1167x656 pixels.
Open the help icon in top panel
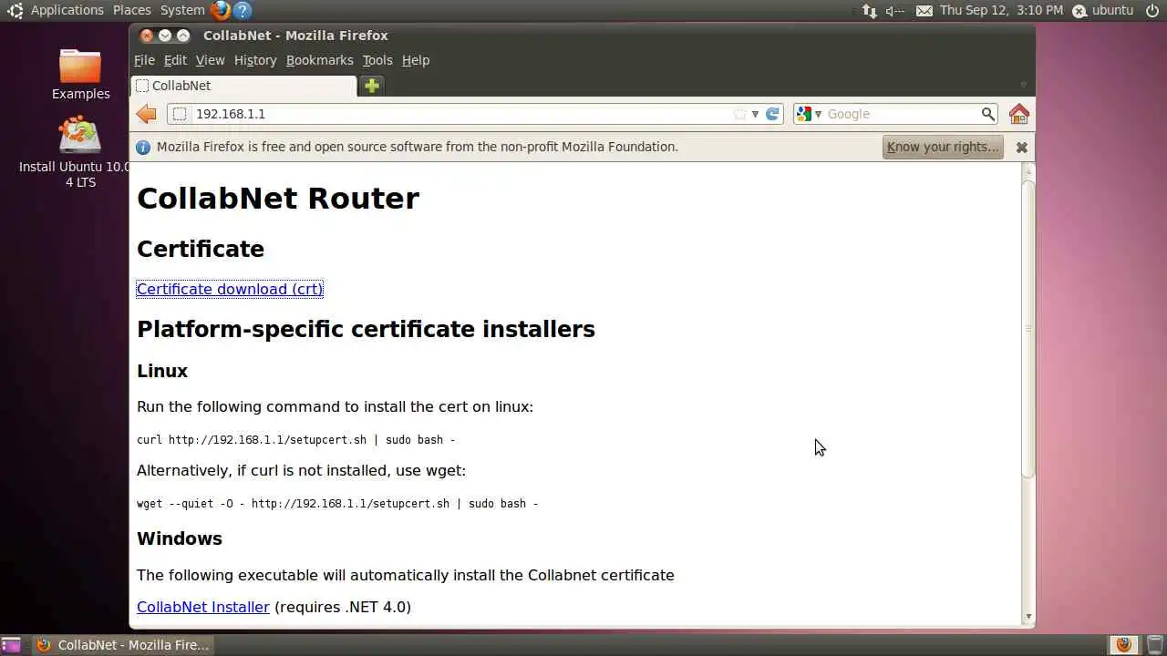pyautogui.click(x=242, y=11)
